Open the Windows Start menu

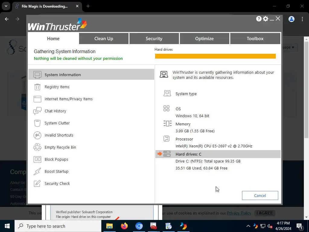(7, 226)
